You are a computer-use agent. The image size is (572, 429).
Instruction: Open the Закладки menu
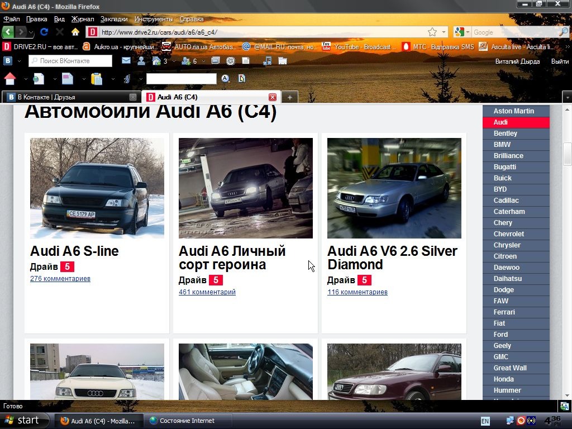tap(114, 19)
